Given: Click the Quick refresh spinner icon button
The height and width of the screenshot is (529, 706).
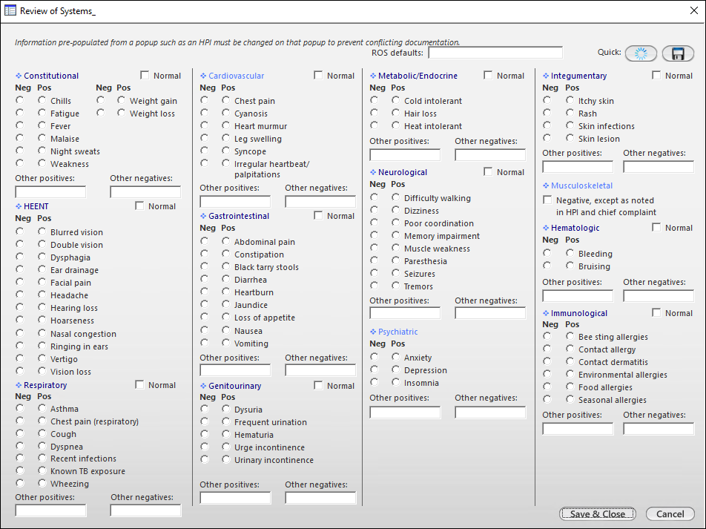Looking at the screenshot, I should (641, 53).
